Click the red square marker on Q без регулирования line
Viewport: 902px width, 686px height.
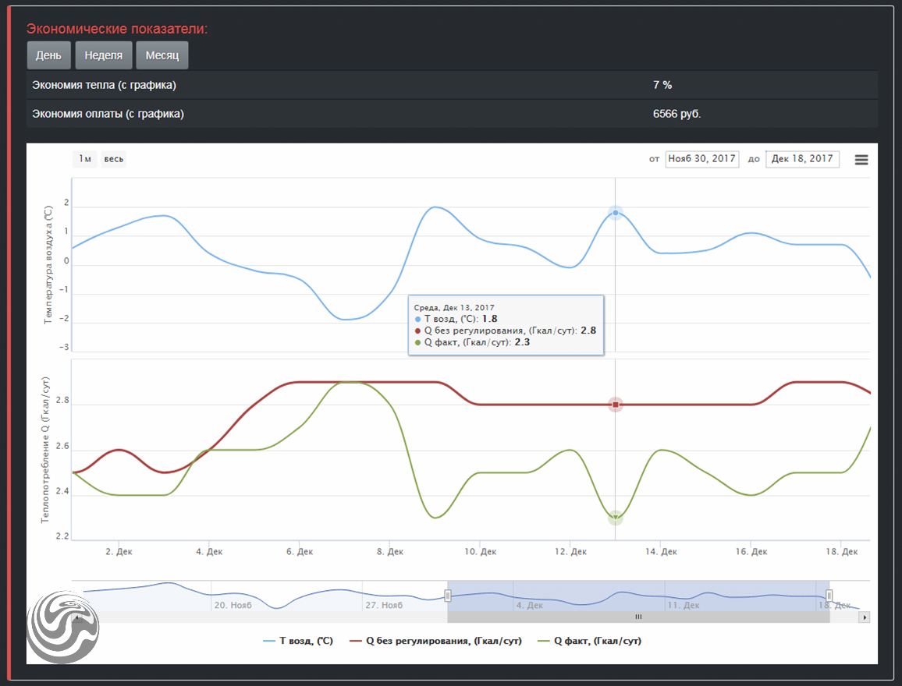[616, 405]
